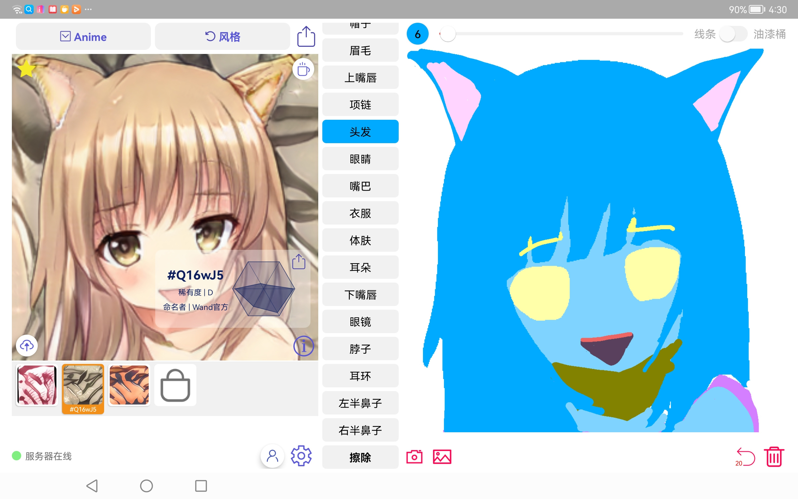Select the orange tiger-stripe style thumbnail
Image resolution: width=798 pixels, height=499 pixels.
click(x=129, y=385)
